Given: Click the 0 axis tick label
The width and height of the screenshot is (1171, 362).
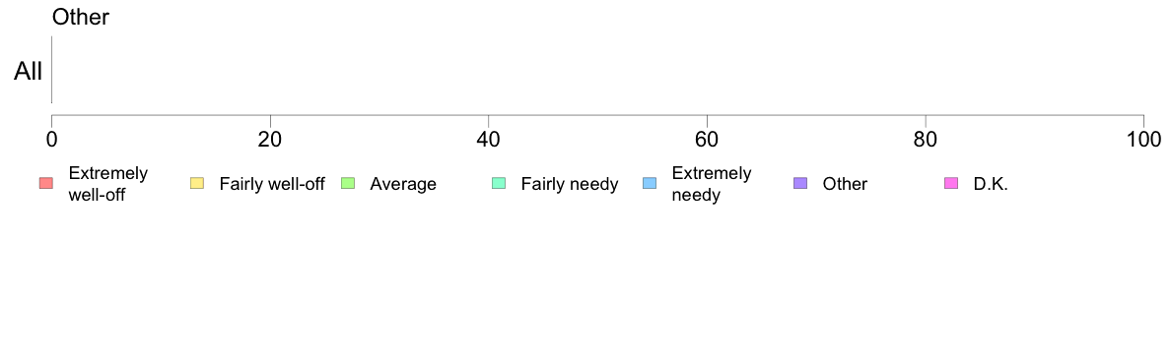Looking at the screenshot, I should coord(51,140).
